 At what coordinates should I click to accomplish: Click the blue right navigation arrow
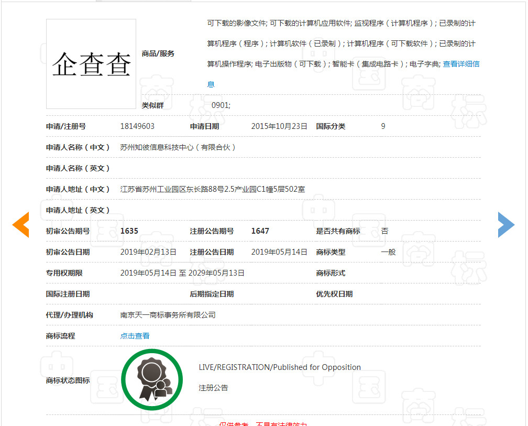click(x=506, y=225)
